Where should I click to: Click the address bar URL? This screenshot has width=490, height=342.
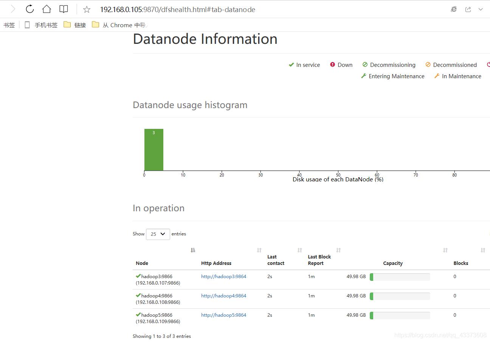coord(177,9)
